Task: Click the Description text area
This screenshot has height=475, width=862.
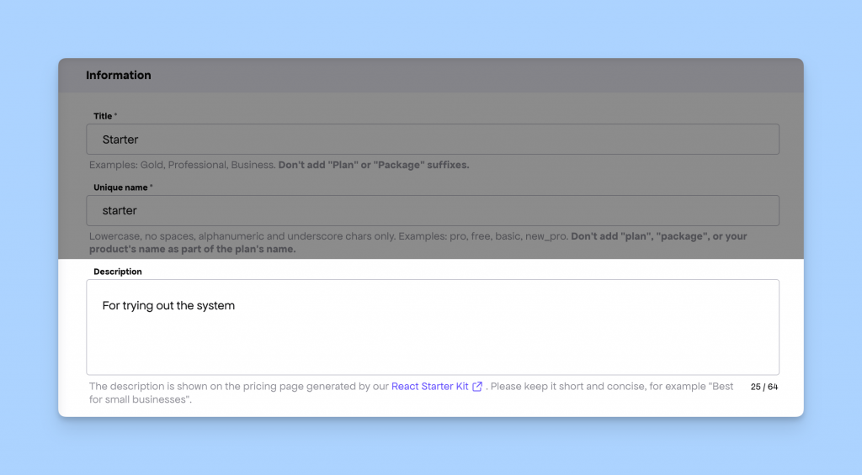Action: [x=432, y=327]
